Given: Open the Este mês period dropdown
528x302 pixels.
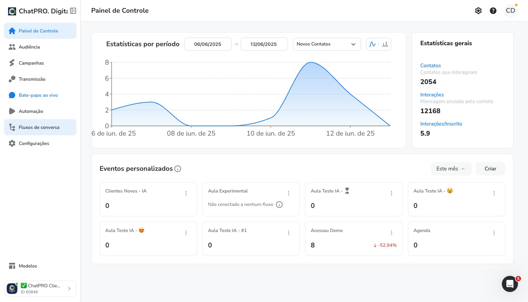Looking at the screenshot, I should [451, 169].
